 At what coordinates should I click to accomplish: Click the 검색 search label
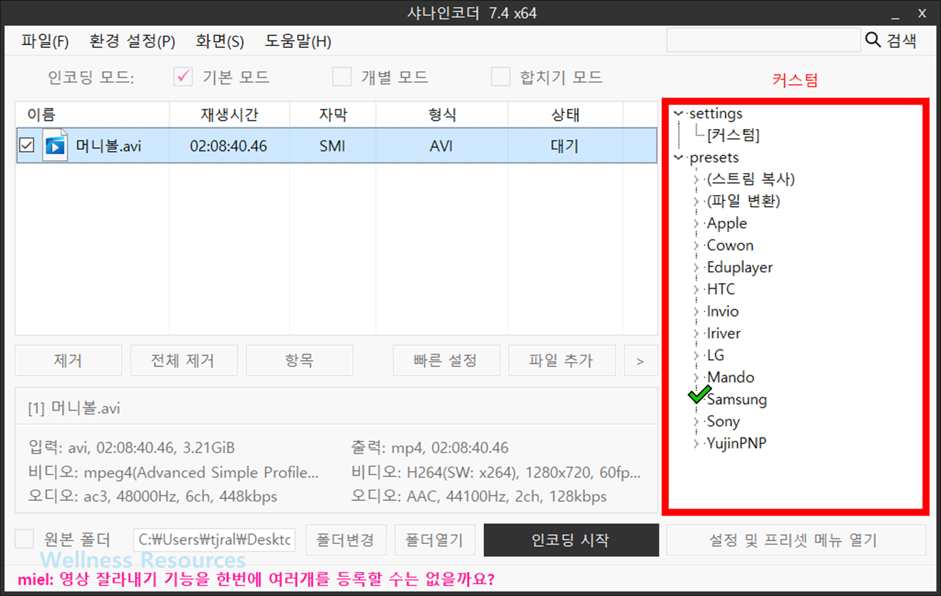[901, 41]
